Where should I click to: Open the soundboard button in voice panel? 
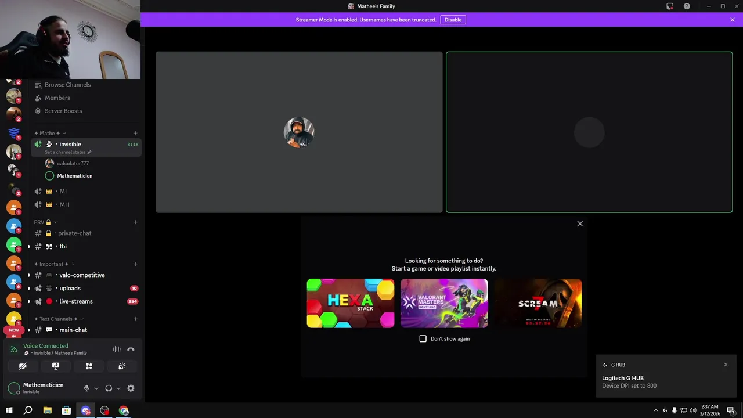[x=122, y=366]
